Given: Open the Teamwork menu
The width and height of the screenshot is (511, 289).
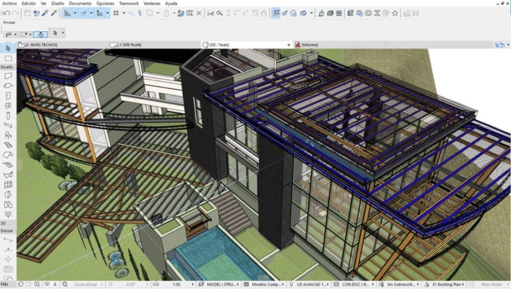Looking at the screenshot, I should (129, 3).
